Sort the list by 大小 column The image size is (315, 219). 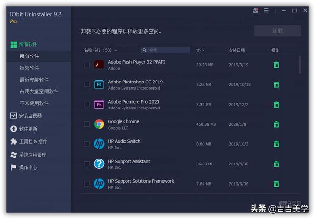click(200, 50)
